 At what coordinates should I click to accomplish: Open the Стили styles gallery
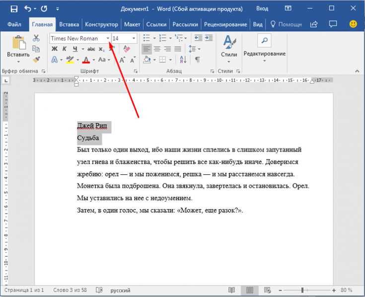pyautogui.click(x=229, y=49)
